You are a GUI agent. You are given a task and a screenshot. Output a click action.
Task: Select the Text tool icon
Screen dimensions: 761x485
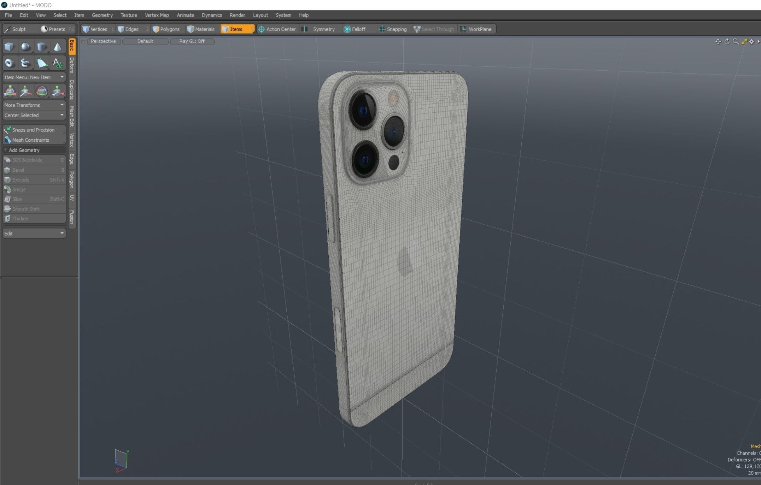pyautogui.click(x=57, y=63)
